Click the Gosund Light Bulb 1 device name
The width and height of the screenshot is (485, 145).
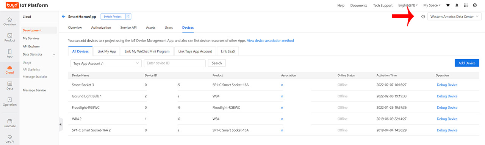(87, 96)
